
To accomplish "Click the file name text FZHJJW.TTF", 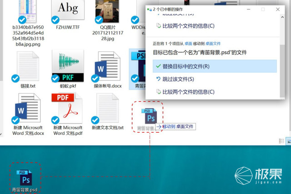I will coord(68,27).
